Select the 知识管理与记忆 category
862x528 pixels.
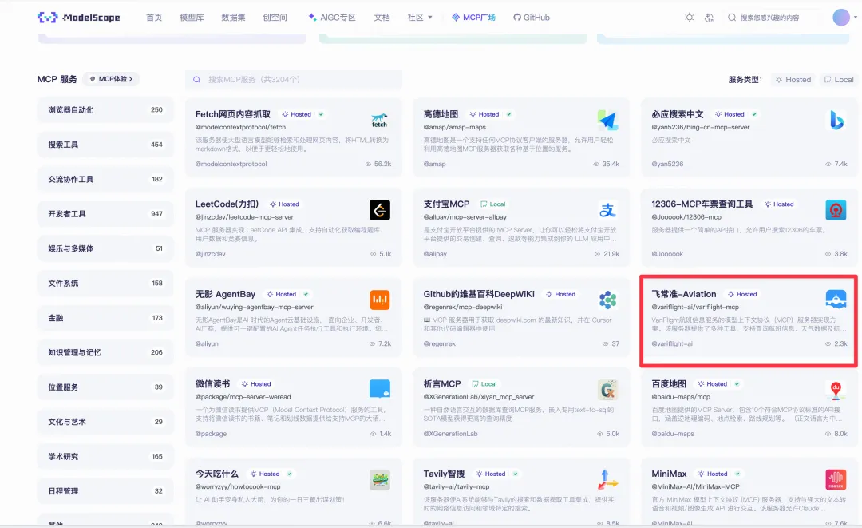(x=105, y=352)
